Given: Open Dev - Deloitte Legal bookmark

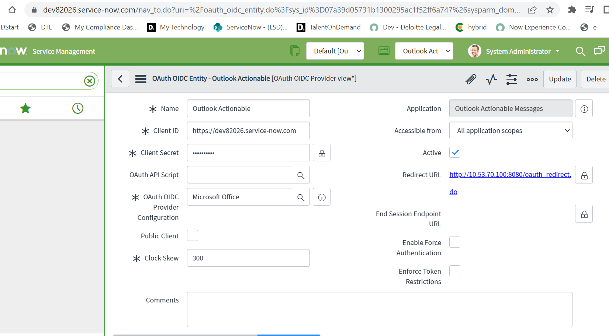Looking at the screenshot, I should (408, 27).
